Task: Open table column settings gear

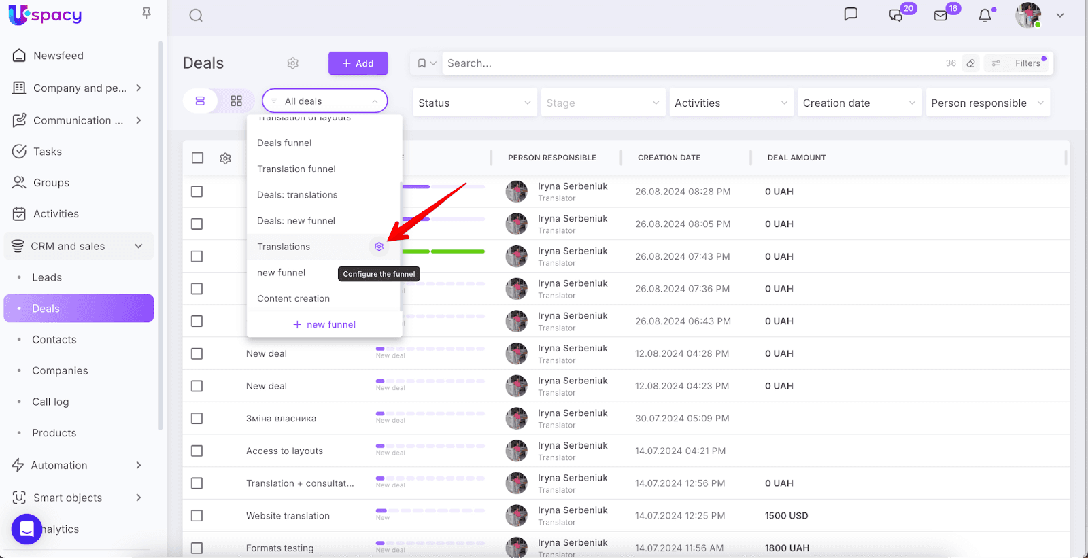Action: pos(225,158)
